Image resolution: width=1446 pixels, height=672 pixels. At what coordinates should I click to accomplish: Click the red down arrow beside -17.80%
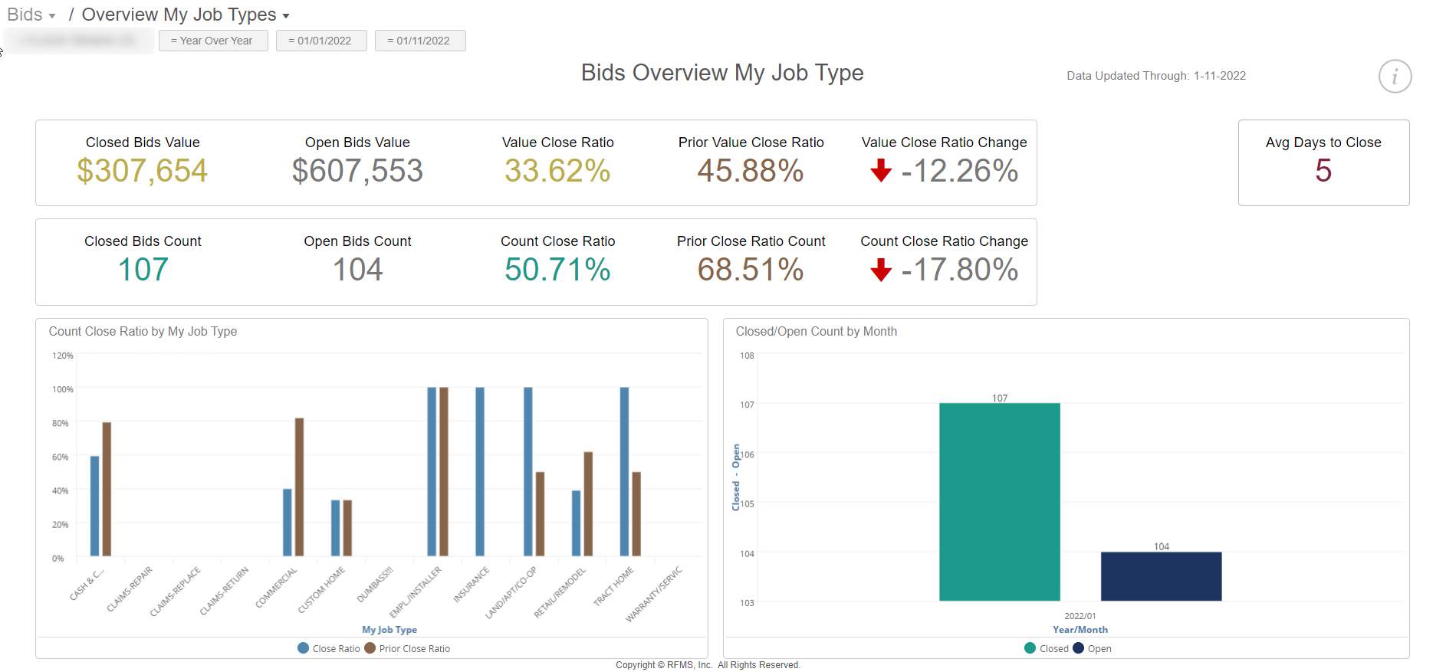pos(881,270)
